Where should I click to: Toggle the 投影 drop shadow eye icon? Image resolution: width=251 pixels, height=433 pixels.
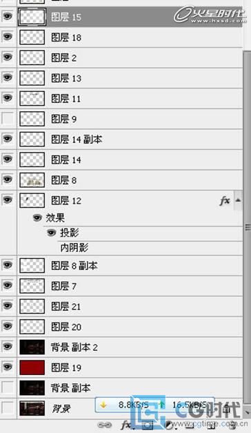click(x=51, y=233)
